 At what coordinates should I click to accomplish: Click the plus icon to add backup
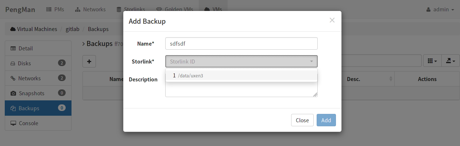coord(89,61)
